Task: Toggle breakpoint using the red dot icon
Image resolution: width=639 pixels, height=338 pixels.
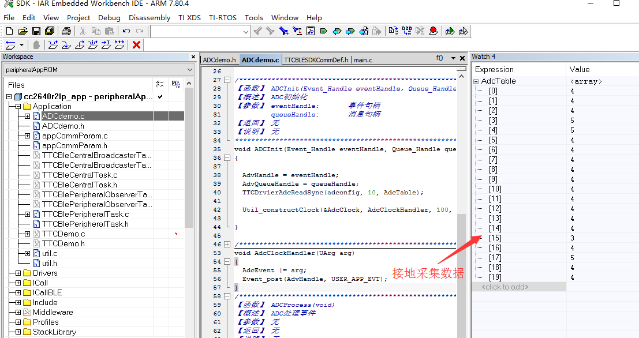Action: (434, 31)
